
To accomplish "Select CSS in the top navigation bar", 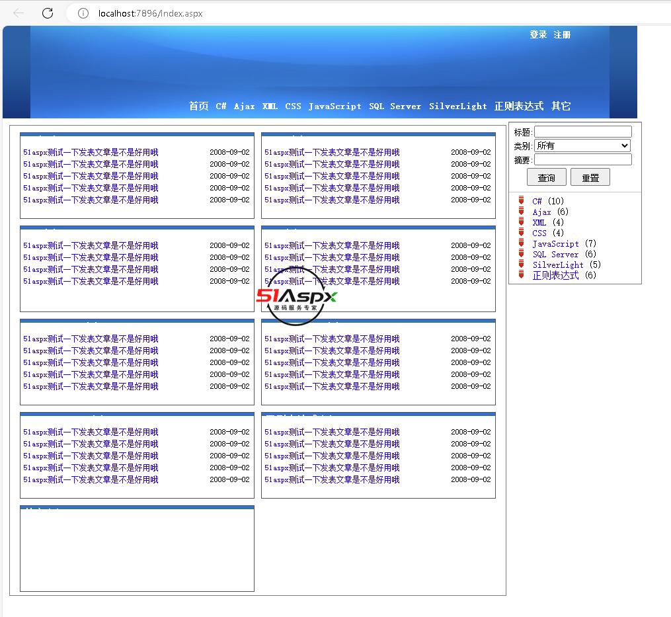I will 293,106.
